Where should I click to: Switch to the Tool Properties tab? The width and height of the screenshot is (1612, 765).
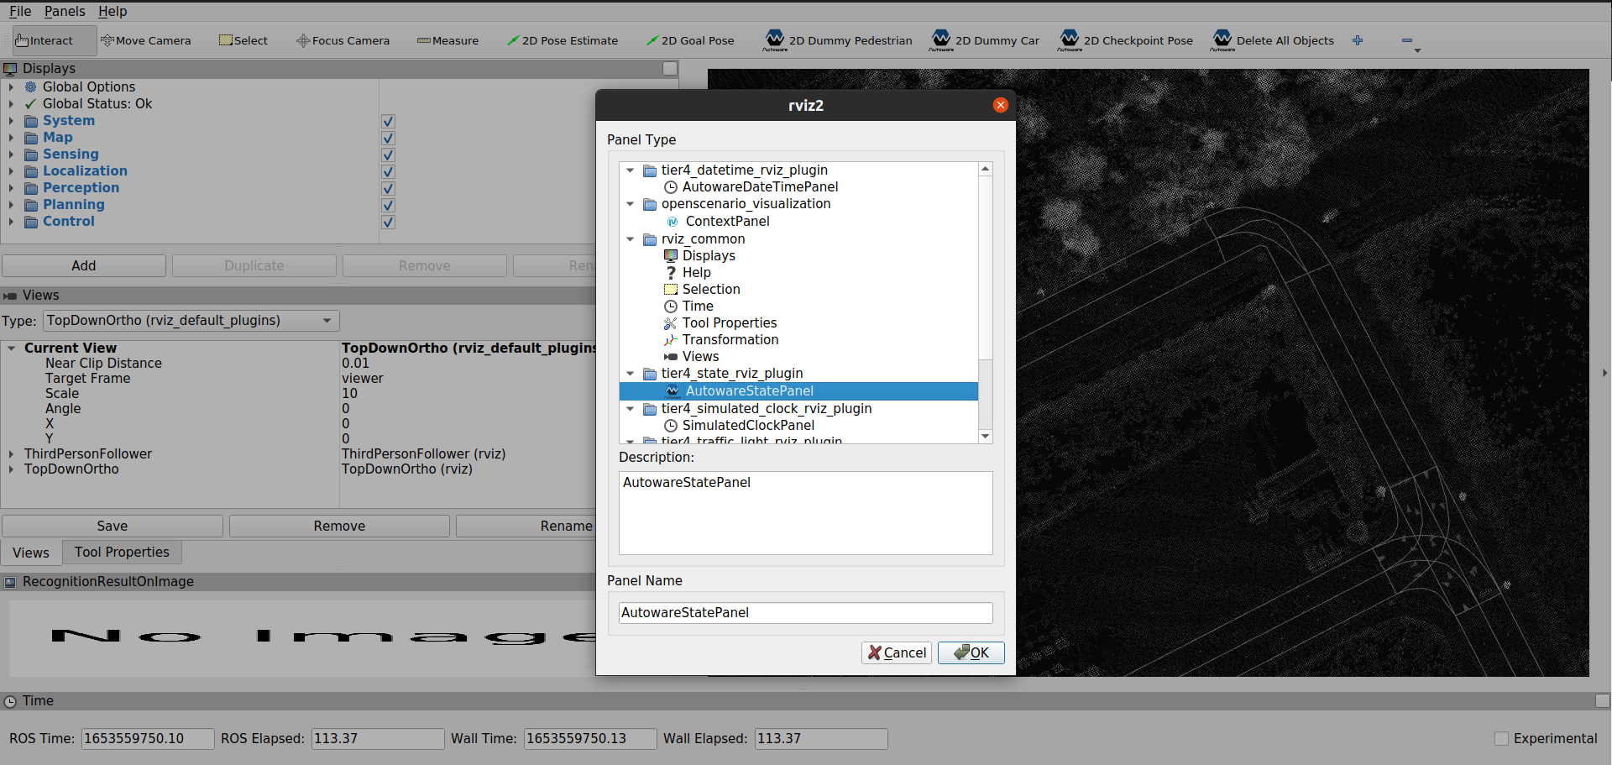point(122,553)
